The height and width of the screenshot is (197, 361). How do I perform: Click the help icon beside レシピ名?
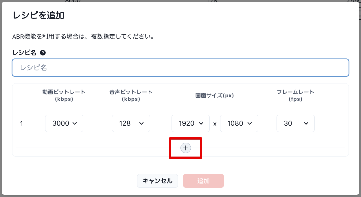tap(43, 53)
